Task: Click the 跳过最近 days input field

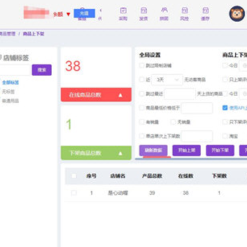Action: tap(180, 94)
